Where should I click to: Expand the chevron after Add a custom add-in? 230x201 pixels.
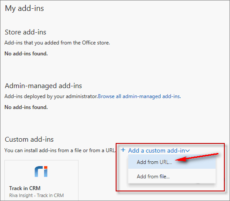(x=188, y=151)
